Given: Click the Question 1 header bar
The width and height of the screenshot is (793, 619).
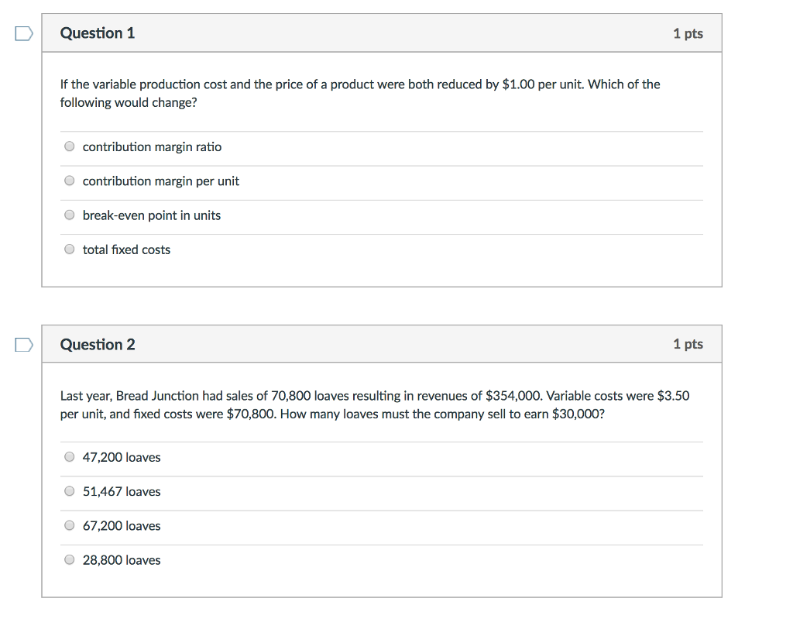Looking at the screenshot, I should tap(382, 33).
